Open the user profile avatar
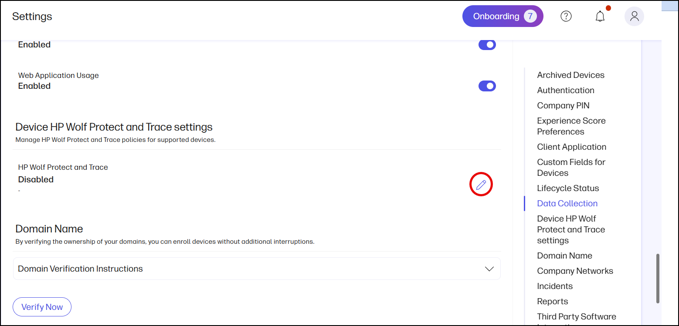Viewport: 679px width, 326px height. (x=634, y=16)
